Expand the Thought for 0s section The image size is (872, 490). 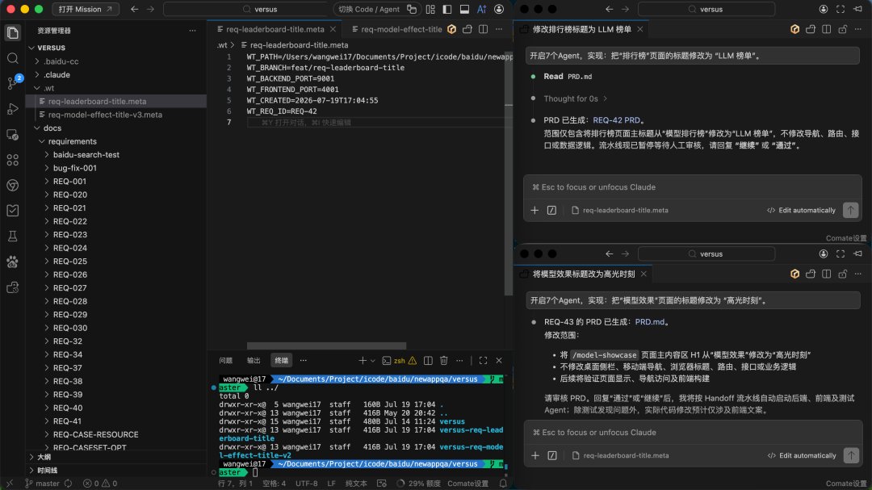[x=575, y=98]
